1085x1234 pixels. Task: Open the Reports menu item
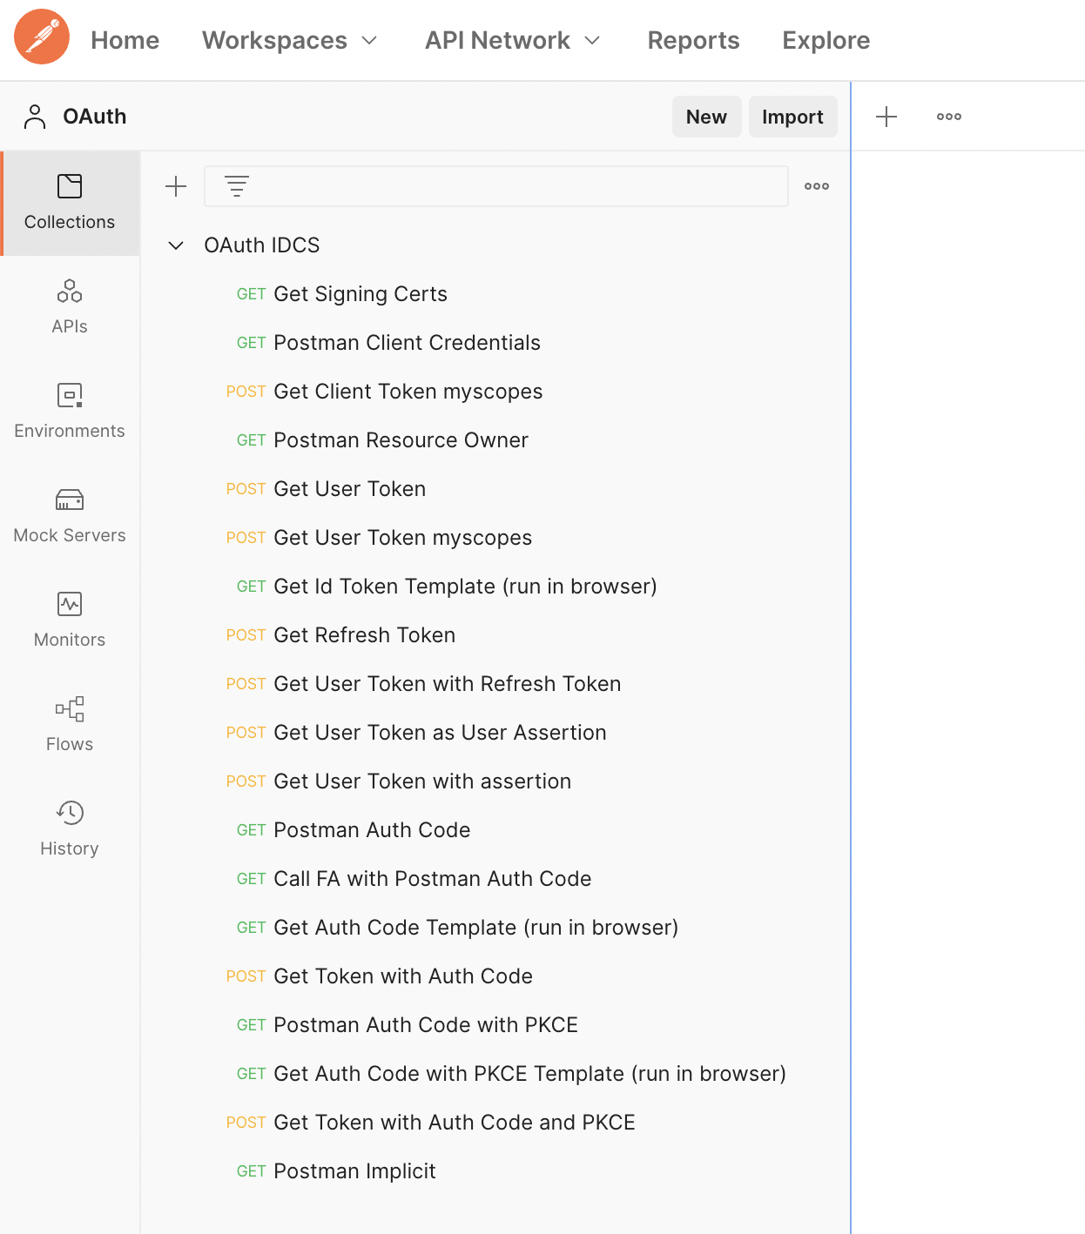(x=692, y=40)
